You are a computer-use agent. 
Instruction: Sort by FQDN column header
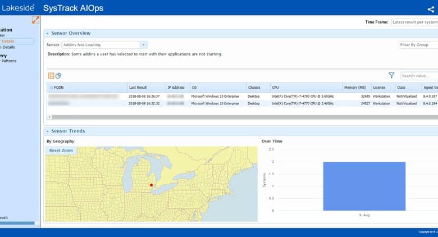(x=87, y=88)
